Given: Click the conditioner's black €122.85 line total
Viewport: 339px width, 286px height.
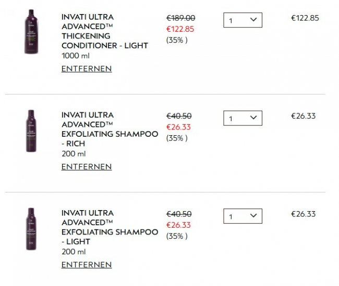Looking at the screenshot, I should point(305,18).
